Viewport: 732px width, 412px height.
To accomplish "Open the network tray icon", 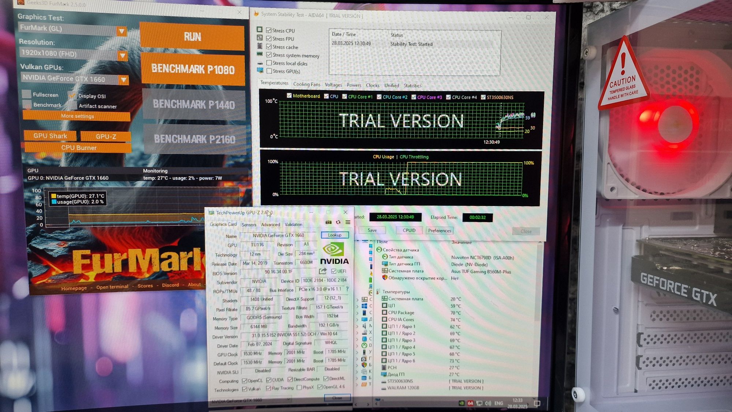I will tap(479, 403).
